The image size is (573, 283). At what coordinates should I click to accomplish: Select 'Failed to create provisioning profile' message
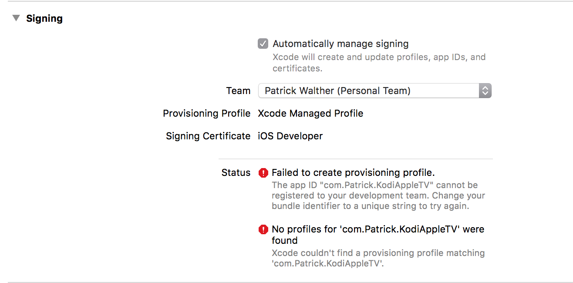coord(353,172)
